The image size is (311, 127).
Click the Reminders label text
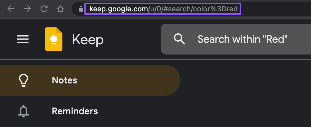point(75,111)
